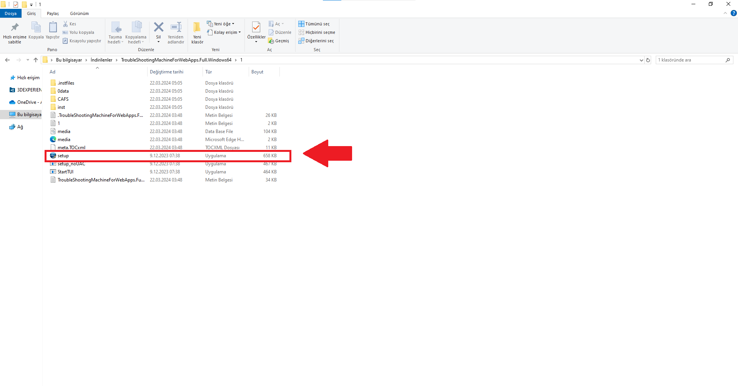Refresh the folder with the refresh icon
The image size is (738, 386).
[x=648, y=60]
